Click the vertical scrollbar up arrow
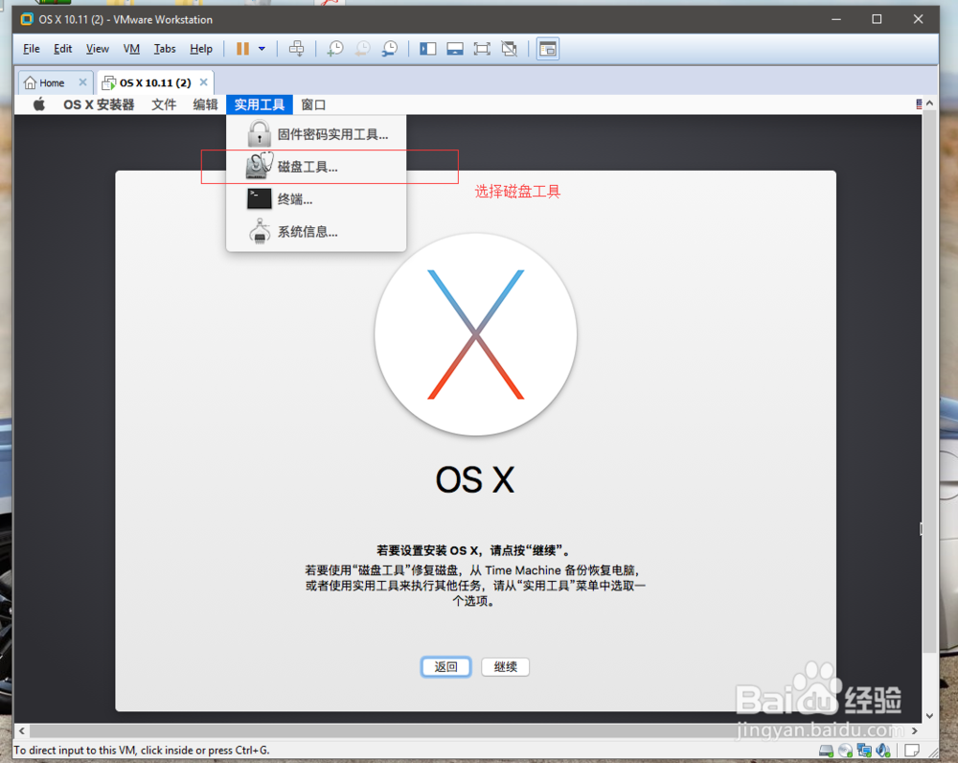 tap(929, 104)
